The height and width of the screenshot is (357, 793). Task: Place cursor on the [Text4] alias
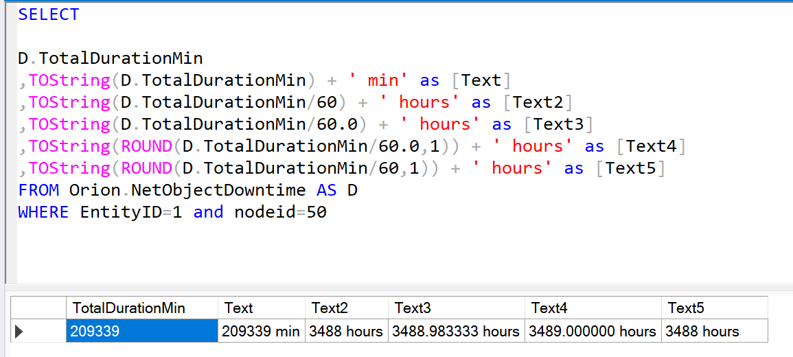[x=651, y=146]
